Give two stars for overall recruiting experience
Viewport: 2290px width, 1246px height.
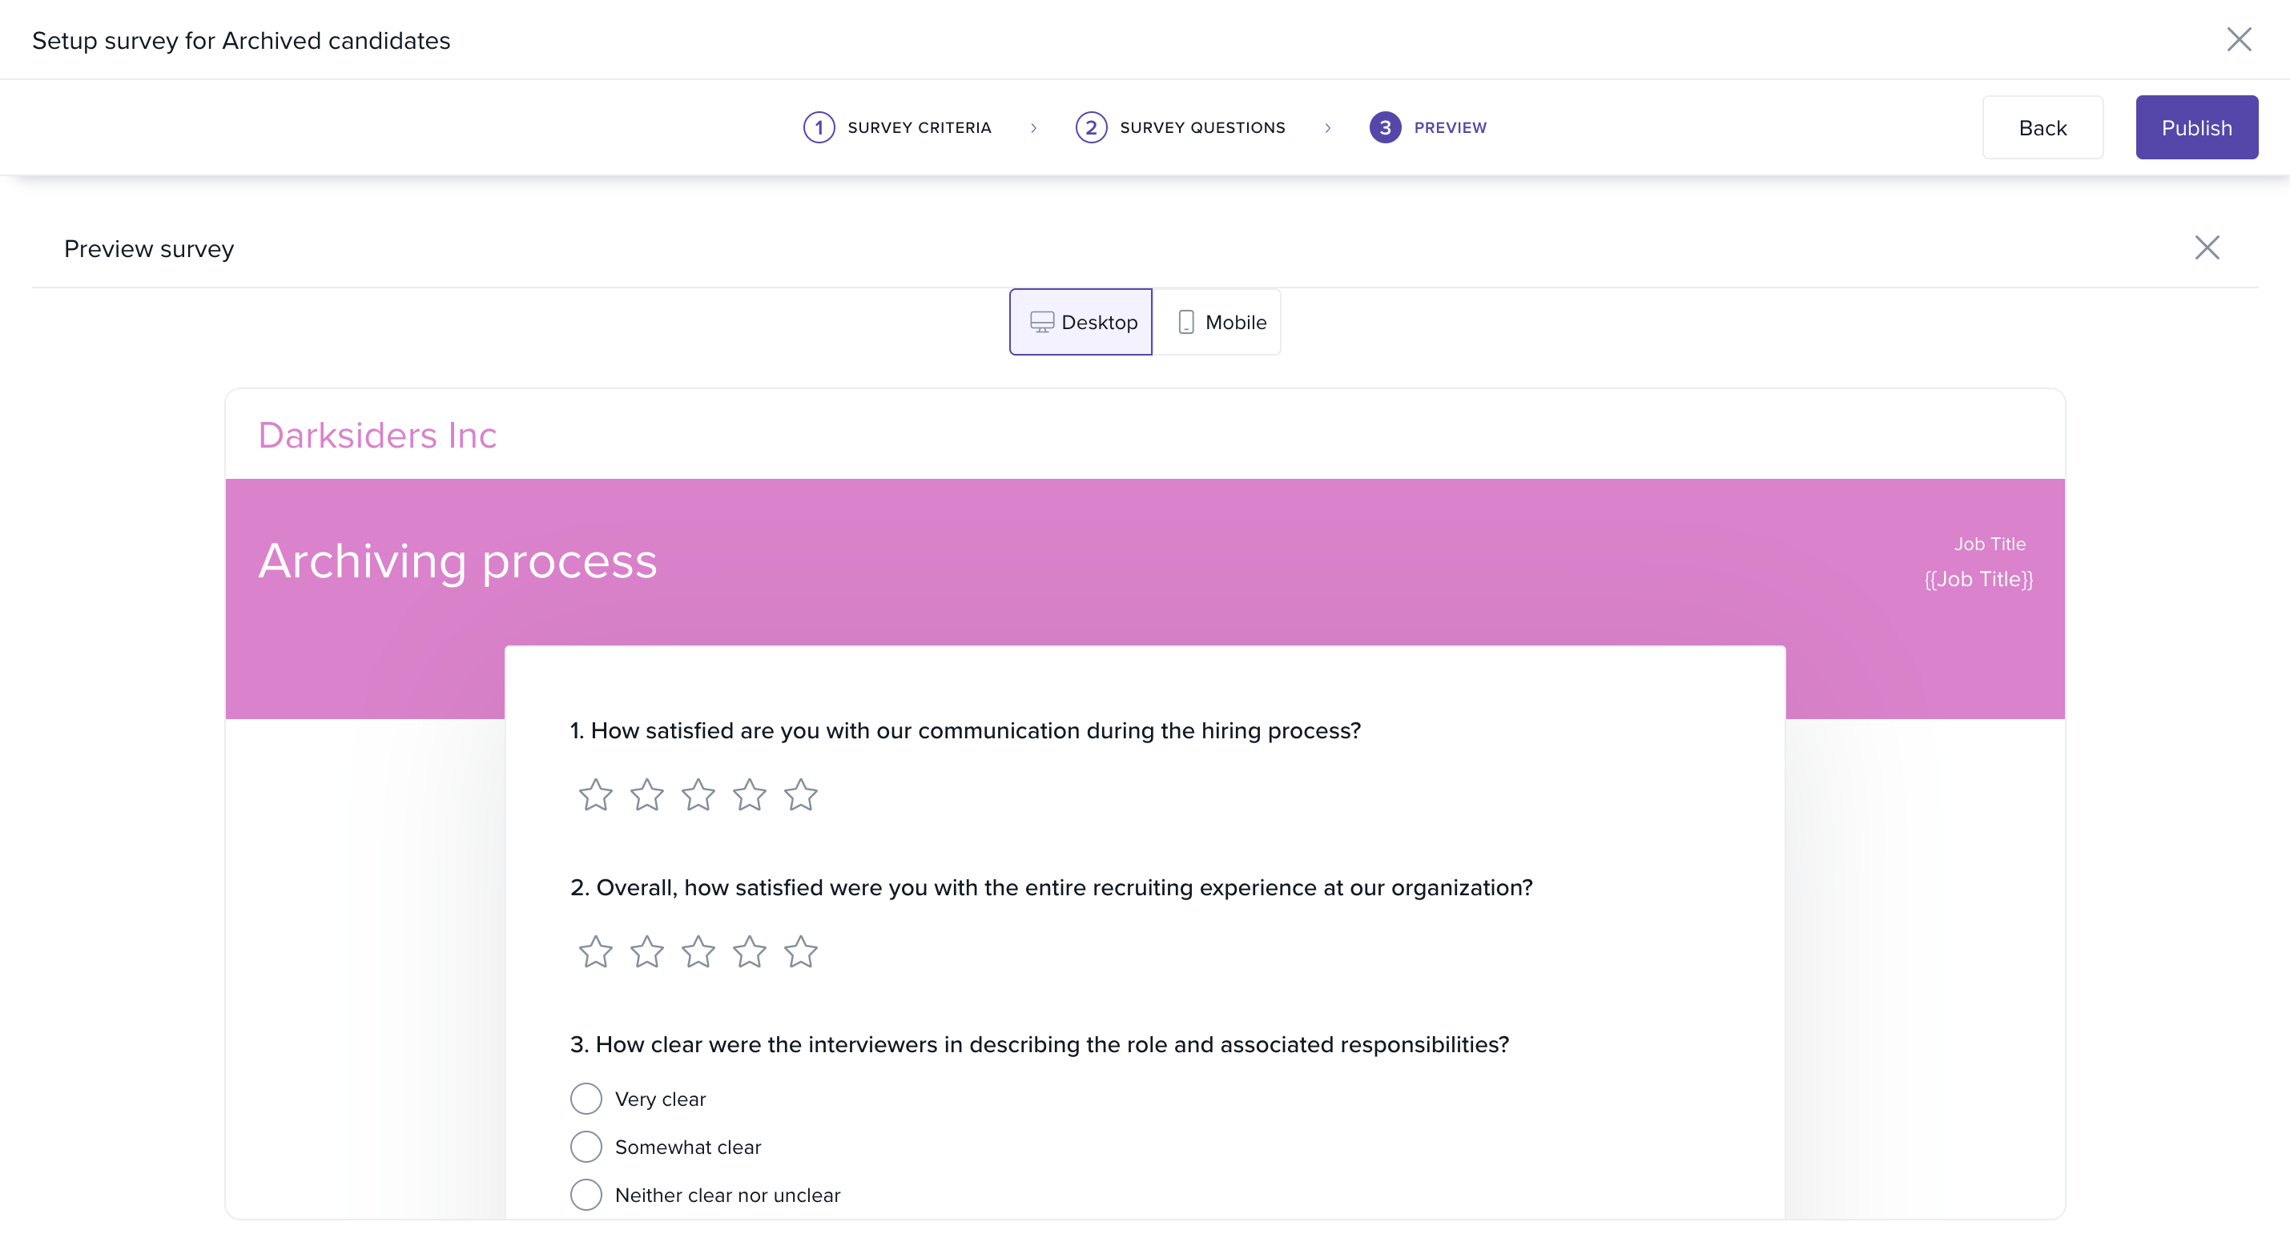tap(647, 952)
